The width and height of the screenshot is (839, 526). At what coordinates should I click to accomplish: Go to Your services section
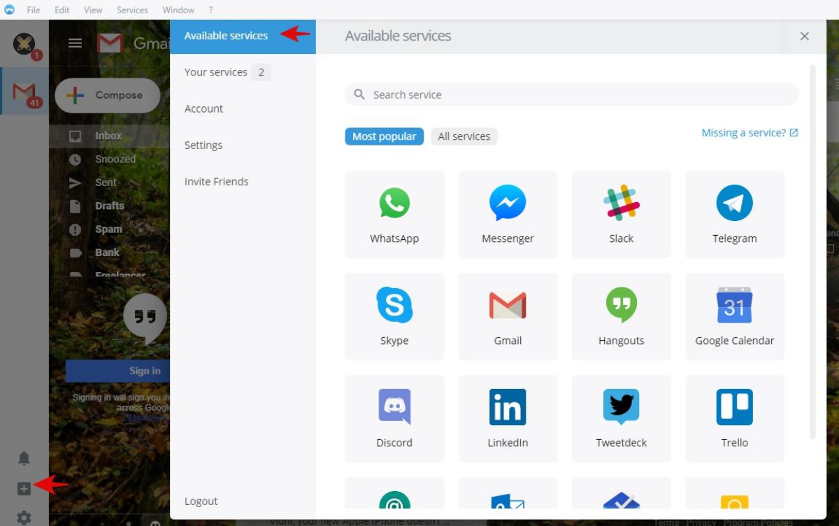[243, 72]
